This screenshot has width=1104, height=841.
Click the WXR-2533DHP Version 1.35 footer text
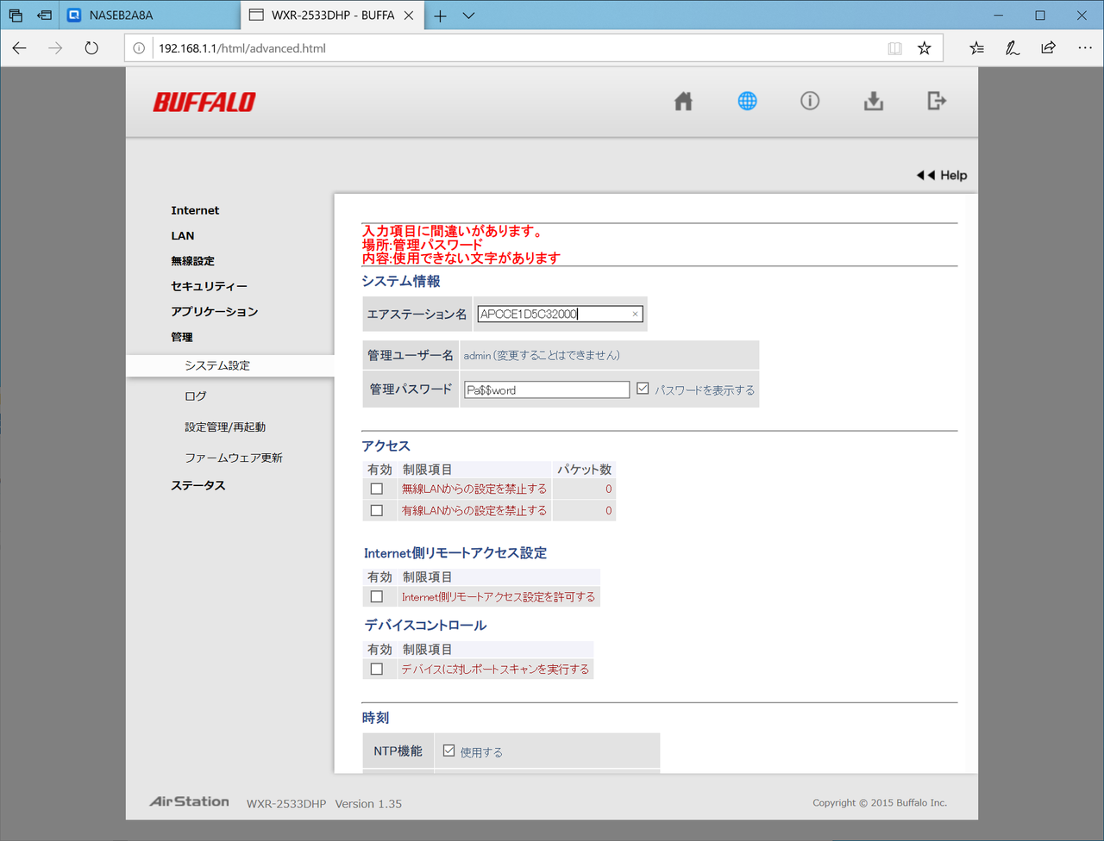tap(324, 804)
